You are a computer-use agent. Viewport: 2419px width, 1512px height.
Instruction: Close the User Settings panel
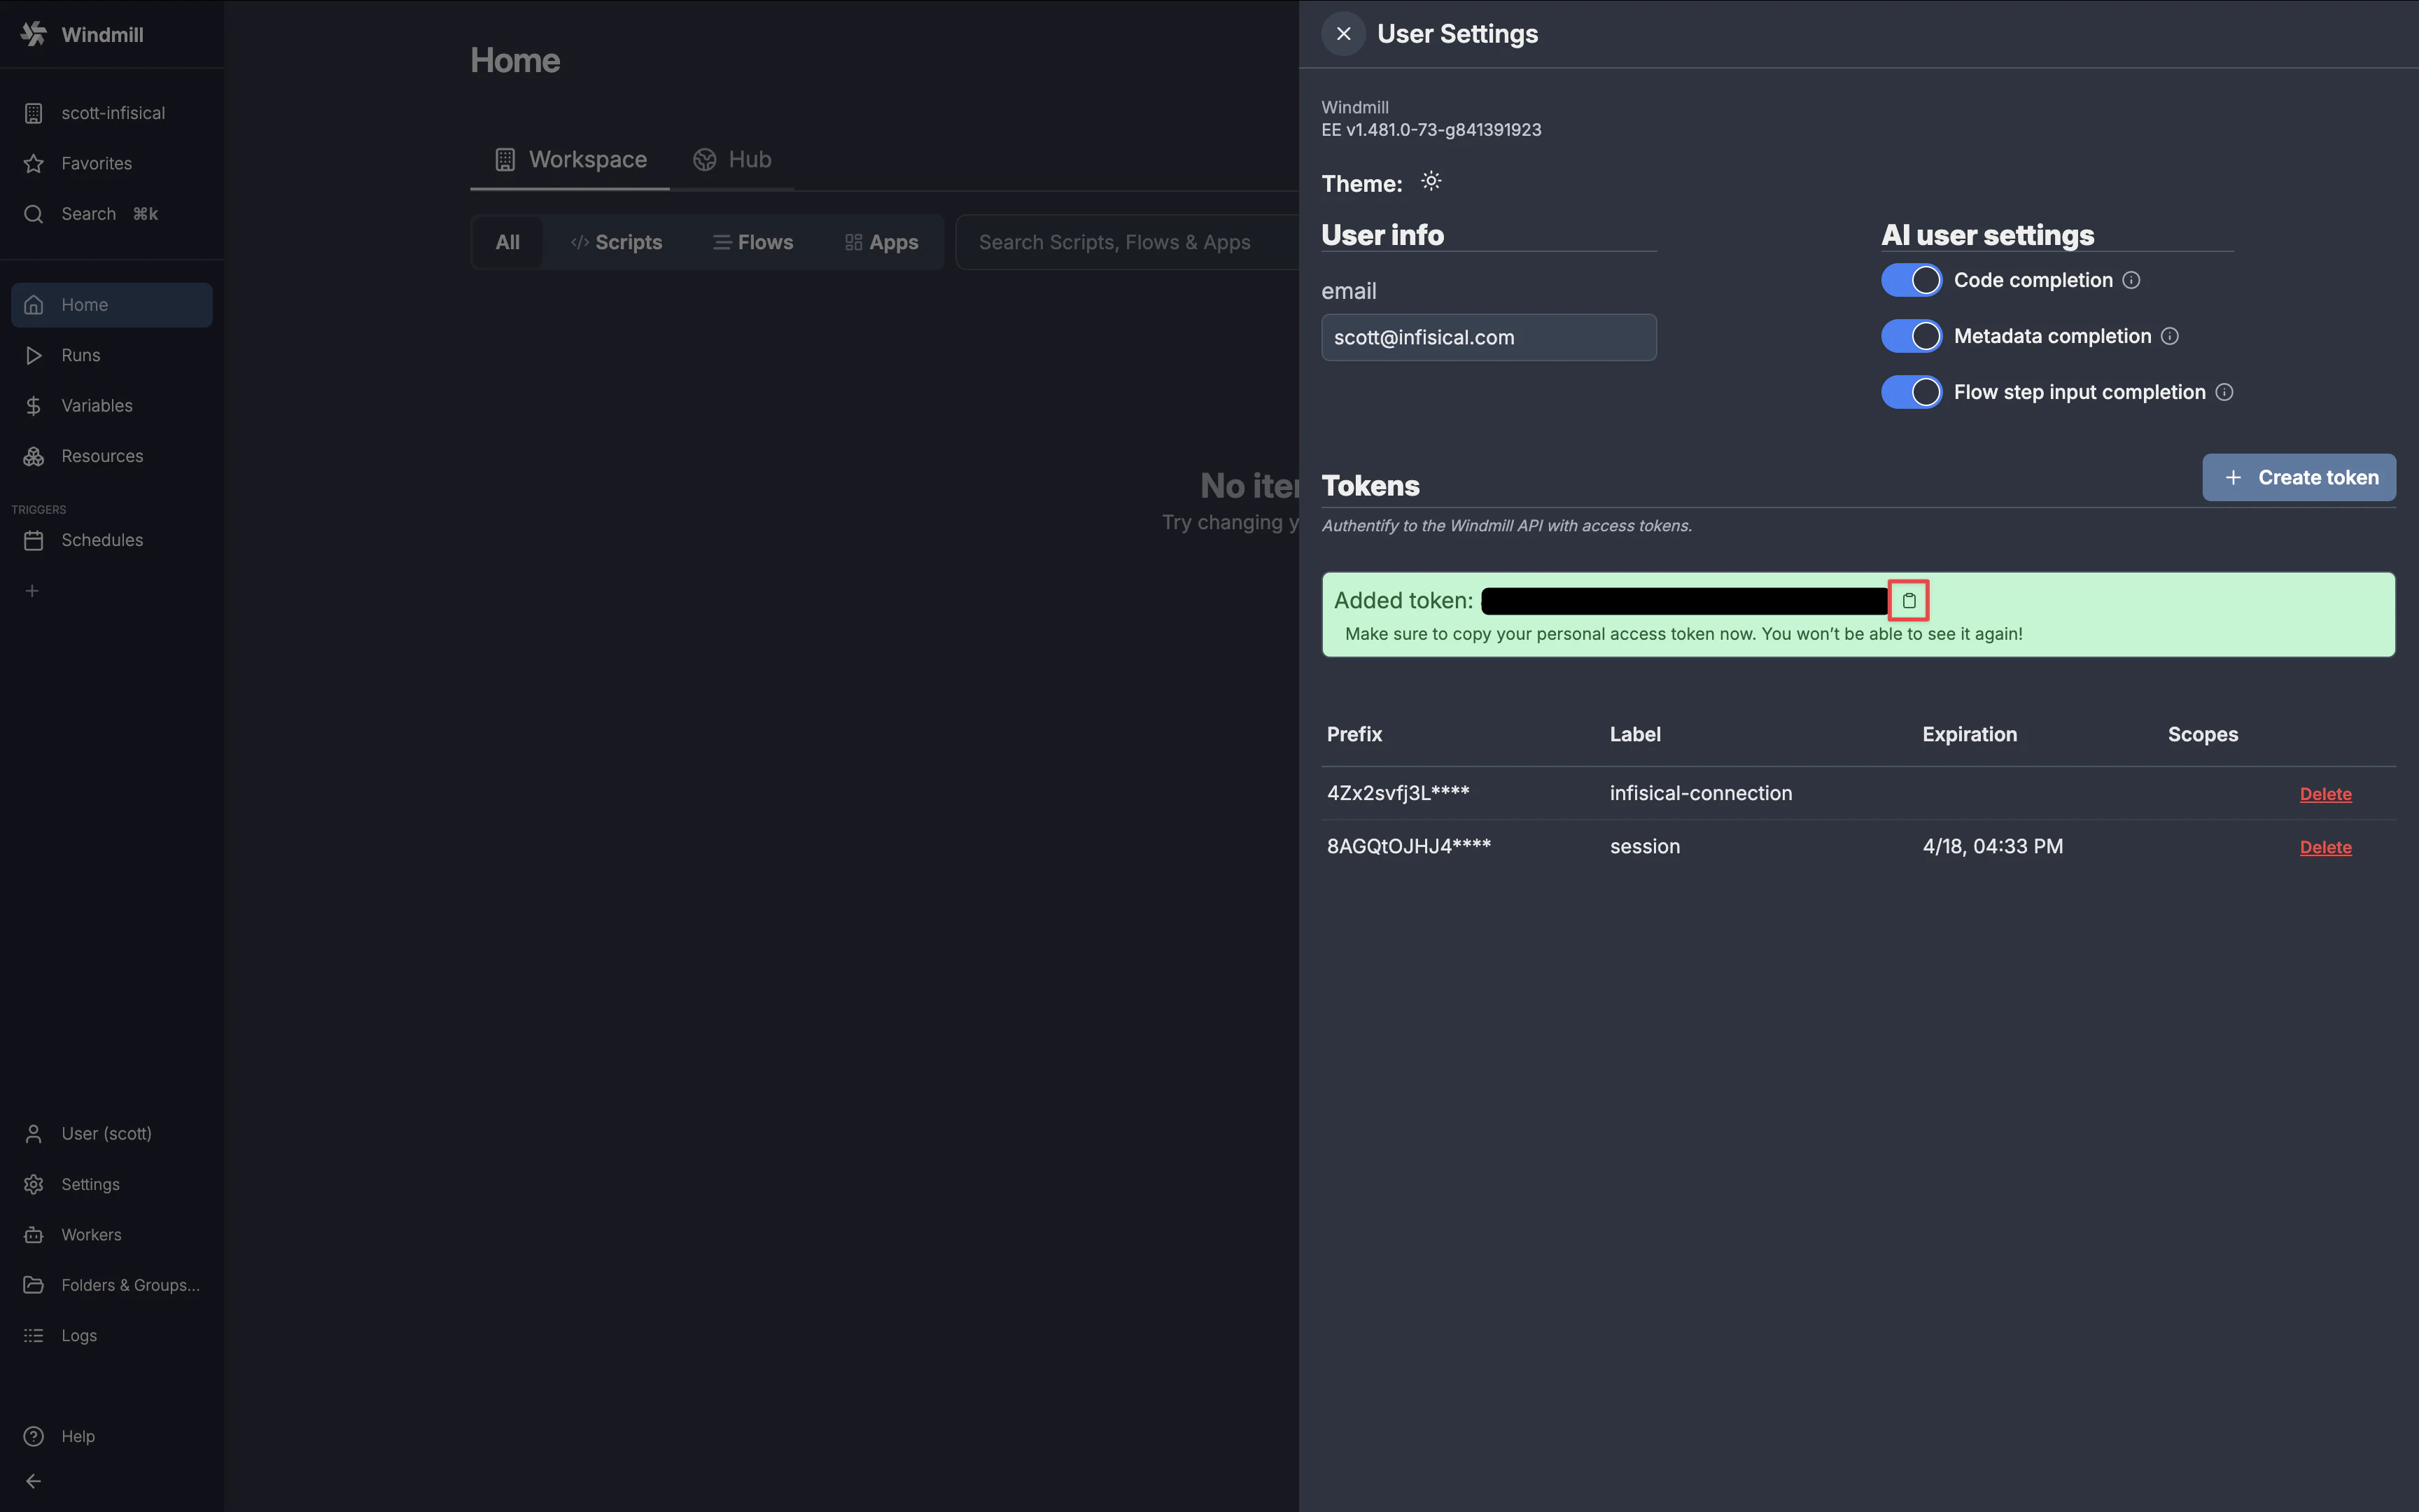(x=1343, y=34)
